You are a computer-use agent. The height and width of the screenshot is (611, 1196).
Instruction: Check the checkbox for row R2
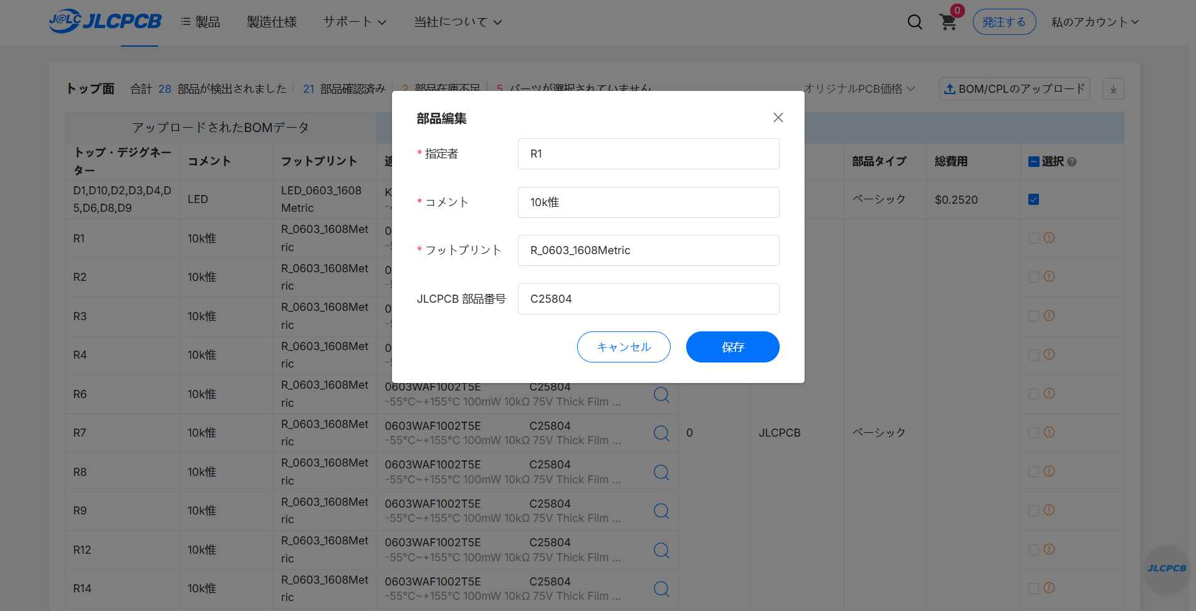[1033, 277]
